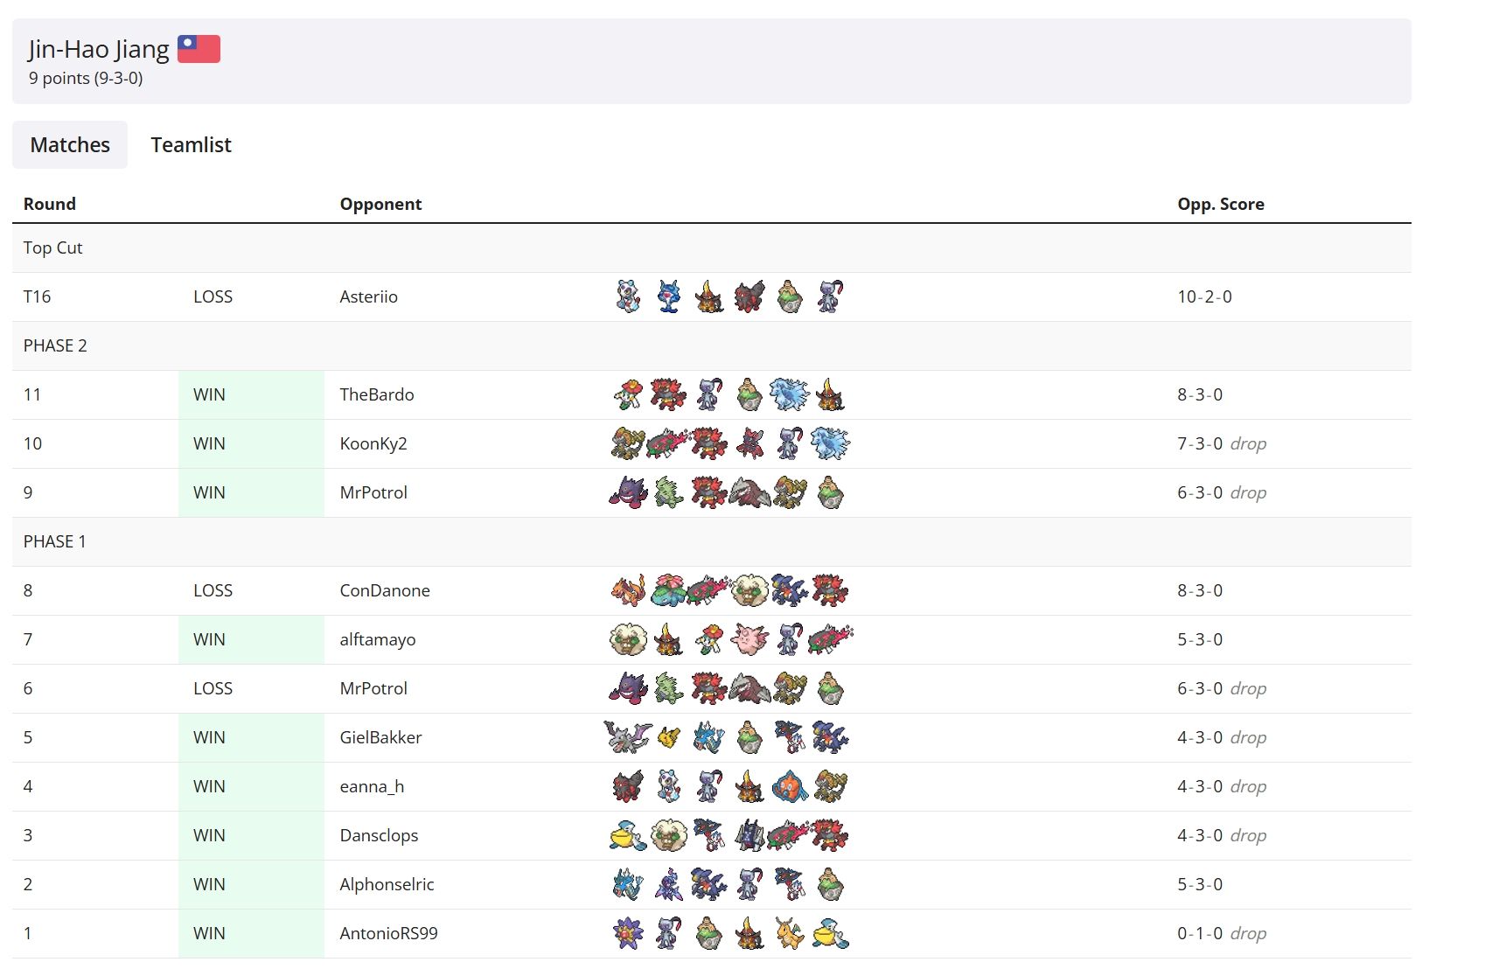This screenshot has height=969, width=1485.
Task: Click Aerodactyl in GielBakker's team
Action: pos(628,737)
